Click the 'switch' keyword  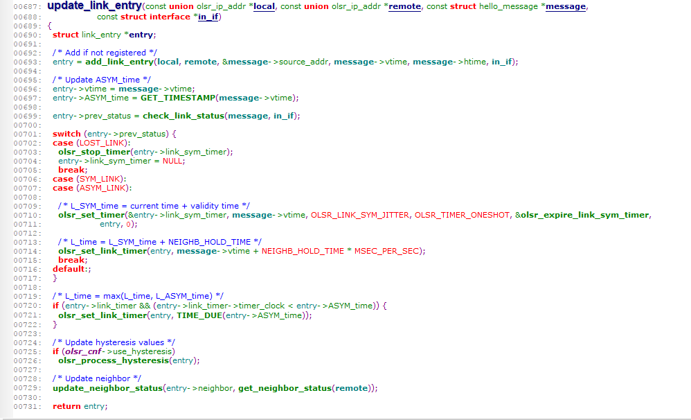pos(66,134)
